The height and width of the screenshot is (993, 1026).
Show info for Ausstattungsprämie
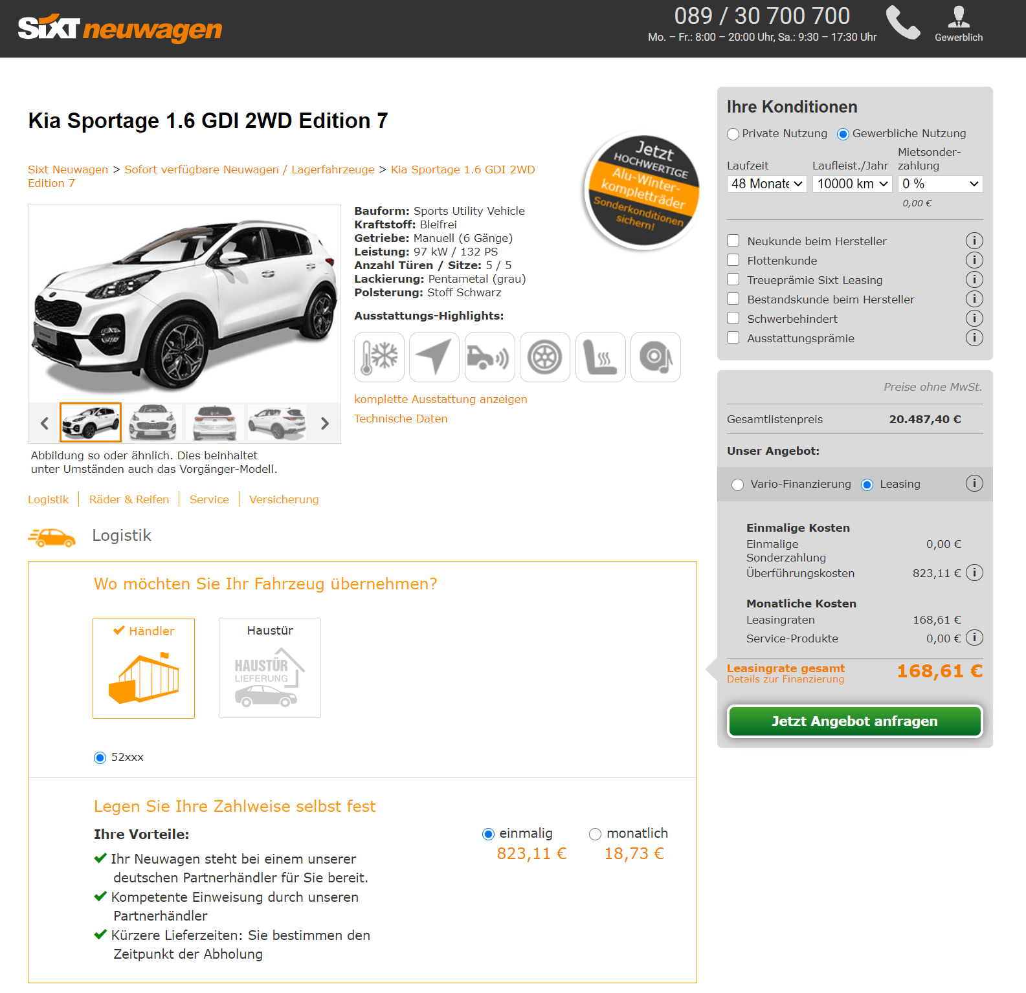[x=974, y=338]
